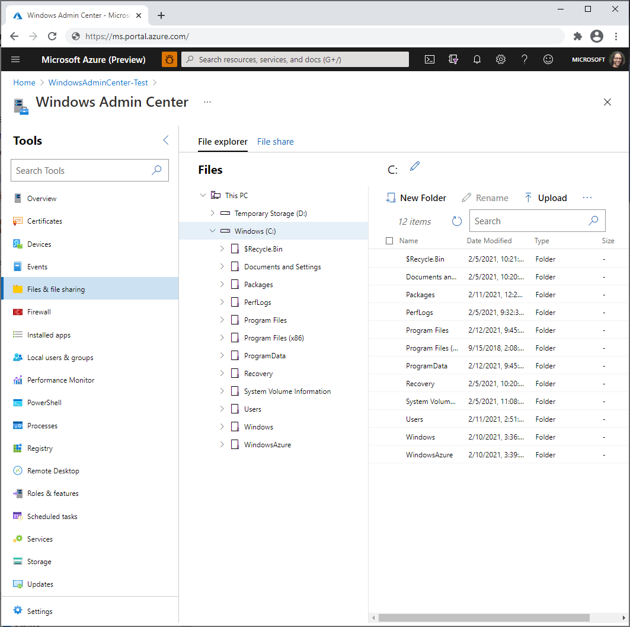Screen dimensions: 630x627
Task: Open Azure settings gear
Action: tap(500, 59)
